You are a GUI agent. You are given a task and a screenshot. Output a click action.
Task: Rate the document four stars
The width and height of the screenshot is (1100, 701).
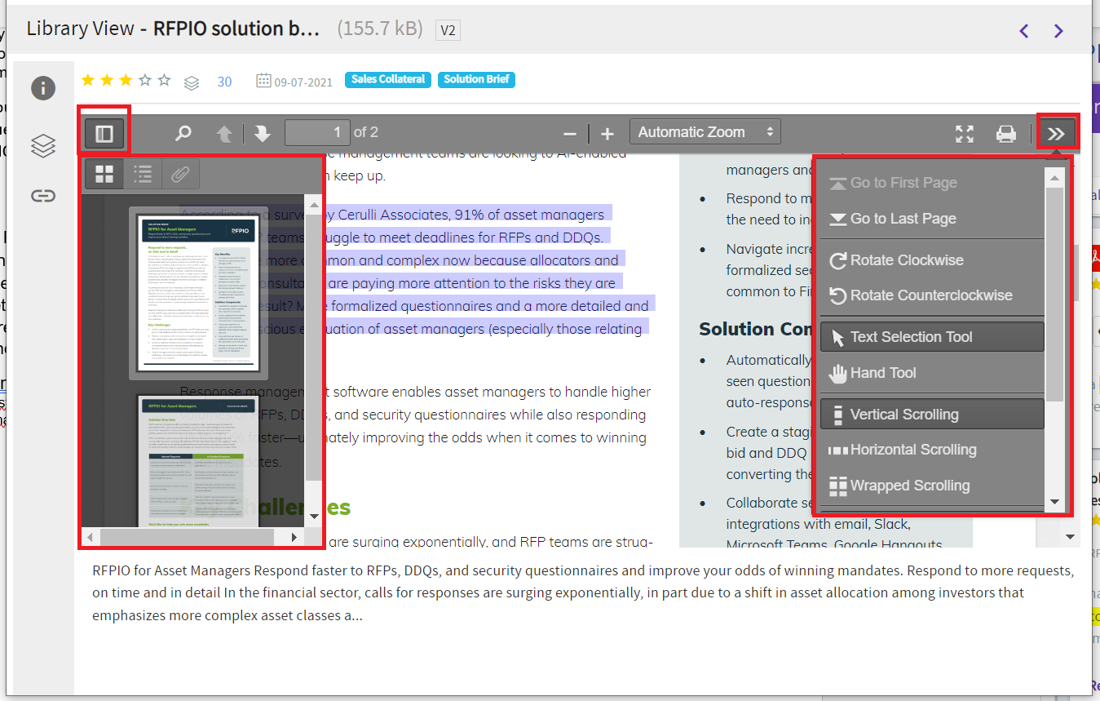pos(145,80)
